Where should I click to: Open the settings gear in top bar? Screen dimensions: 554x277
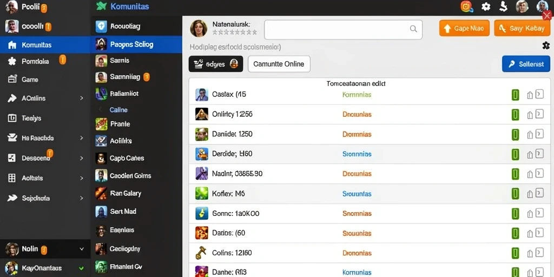pyautogui.click(x=486, y=6)
